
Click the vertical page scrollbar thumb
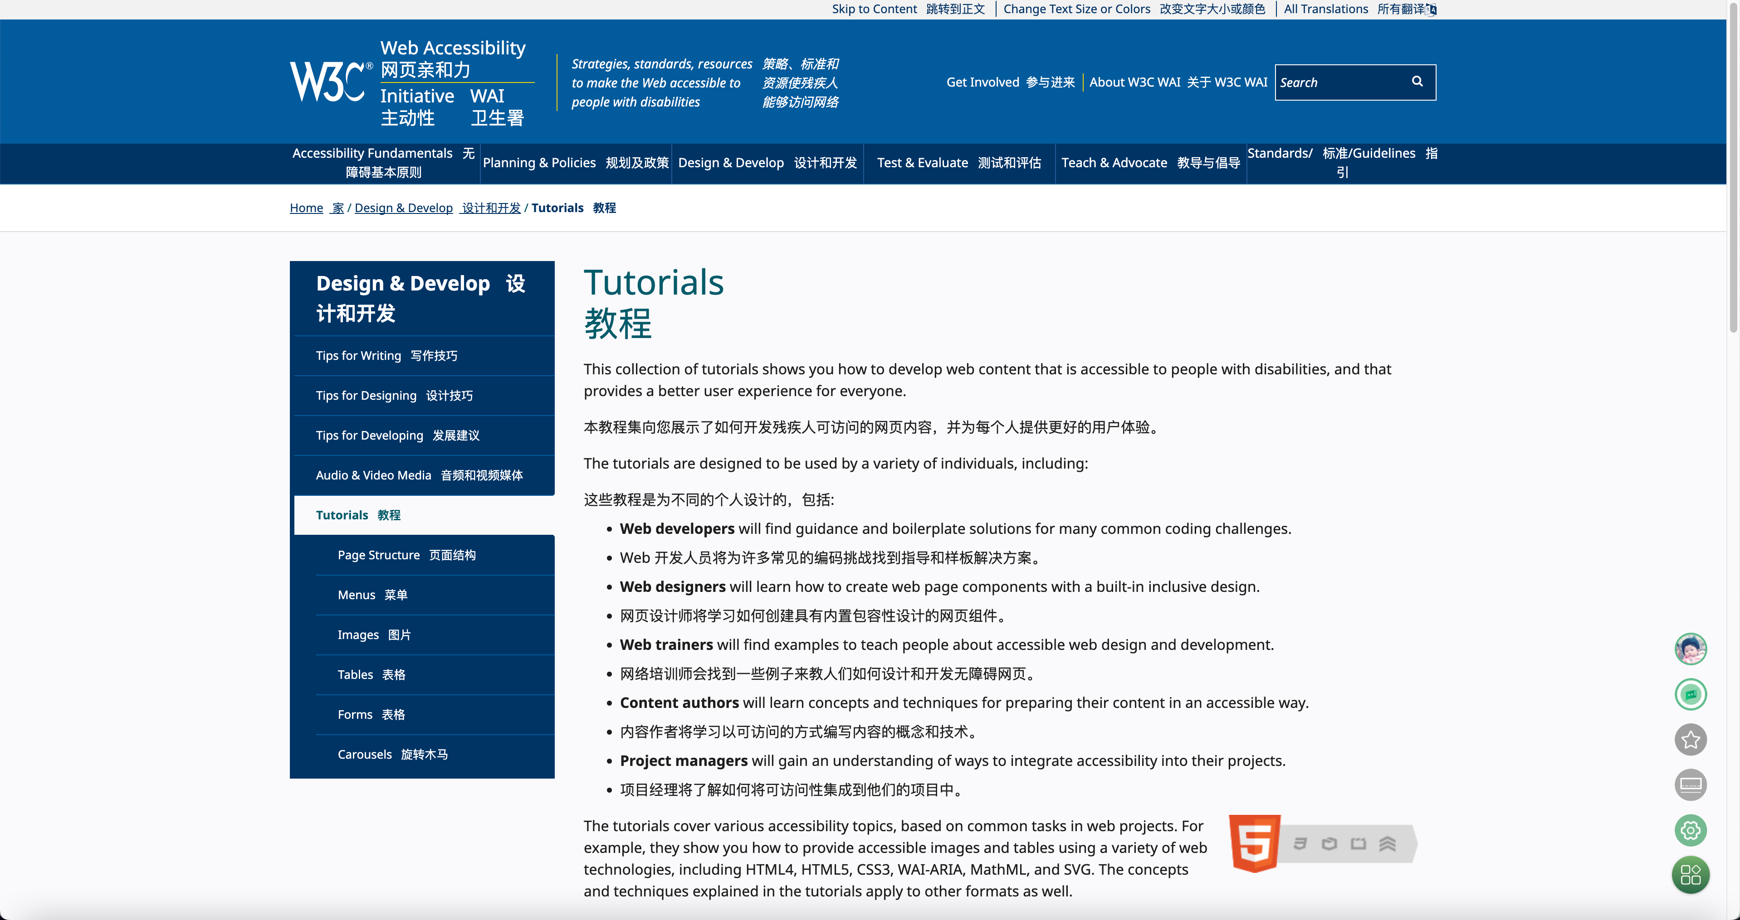(x=1733, y=167)
